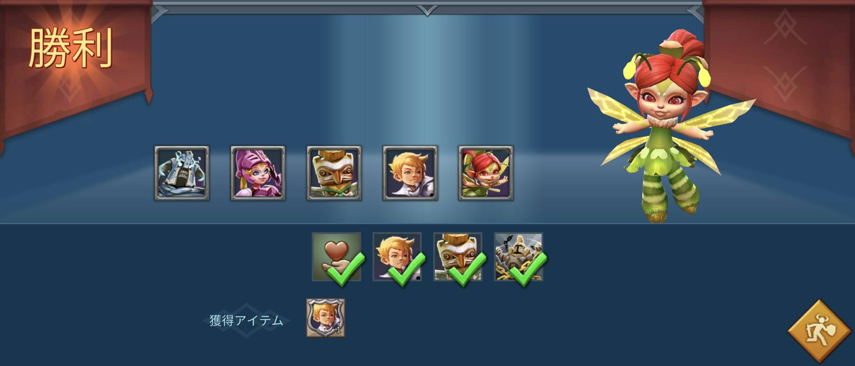Viewport: 855px width, 366px height.
Task: Tap the lower emblem on right red banner
Action: 785,83
